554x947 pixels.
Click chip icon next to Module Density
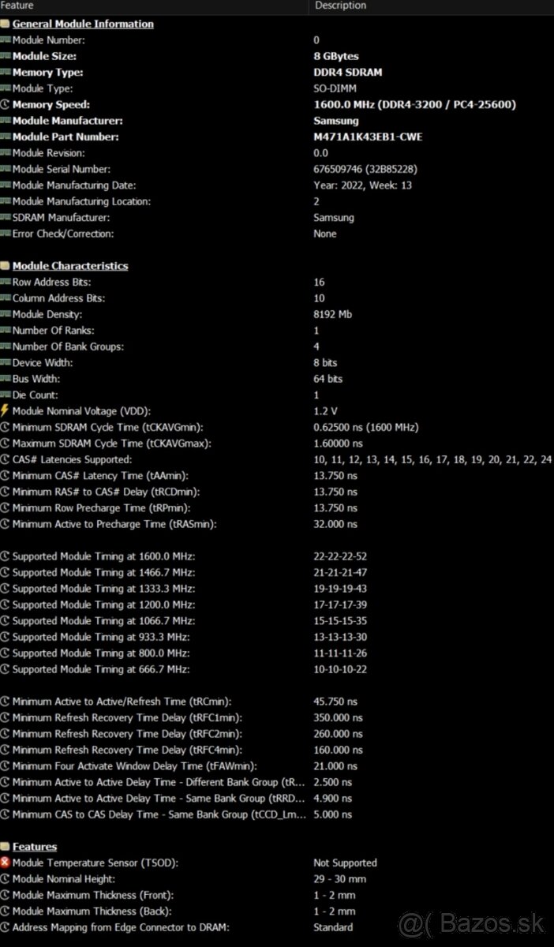click(x=6, y=314)
